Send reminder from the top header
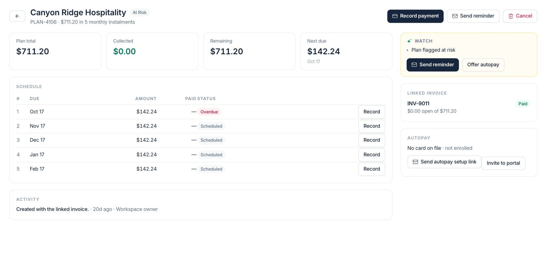The width and height of the screenshot is (547, 259). [x=473, y=16]
